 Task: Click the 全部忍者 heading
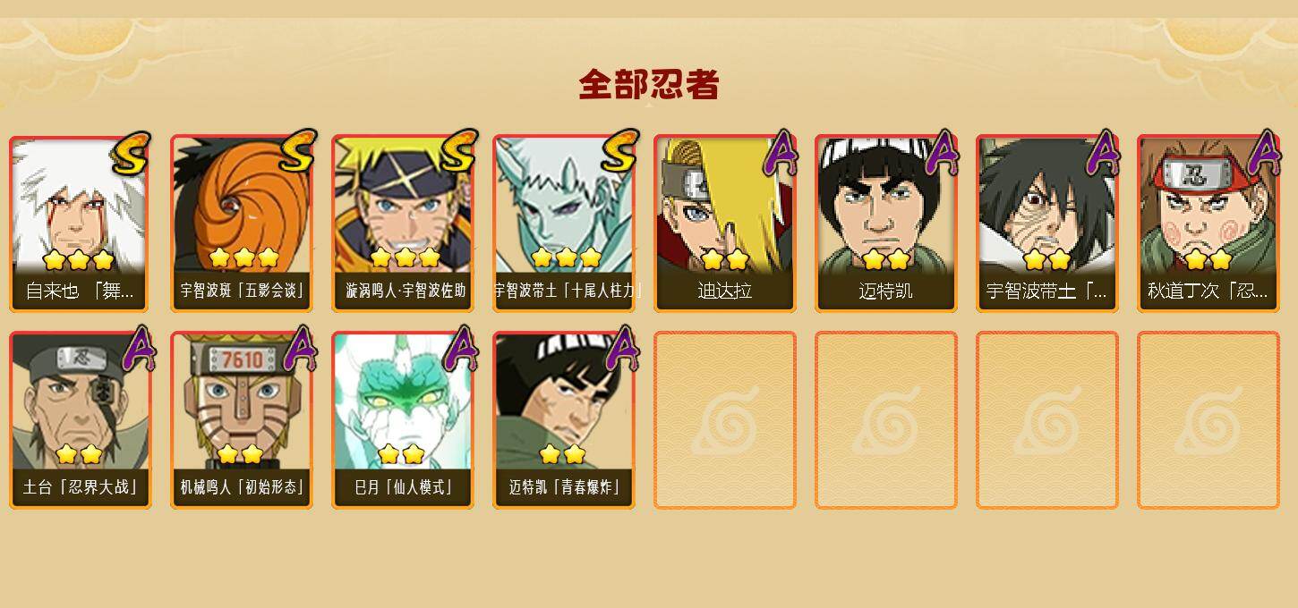pyautogui.click(x=649, y=84)
